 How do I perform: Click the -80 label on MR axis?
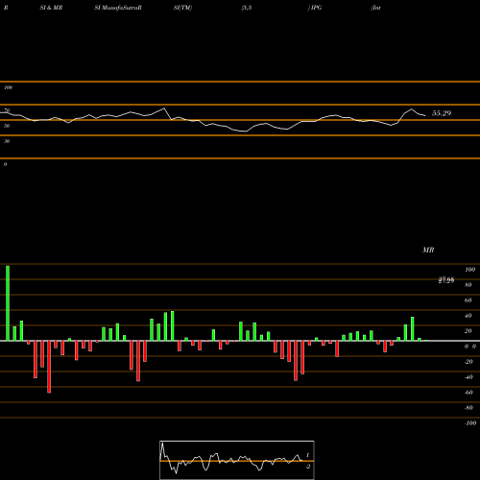tap(468, 408)
